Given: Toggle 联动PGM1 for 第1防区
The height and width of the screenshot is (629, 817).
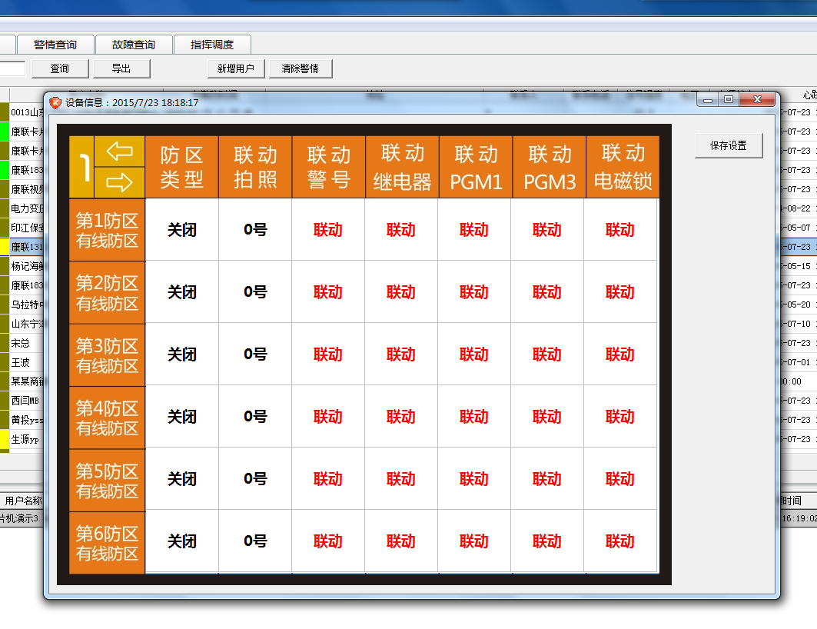Looking at the screenshot, I should [x=474, y=230].
